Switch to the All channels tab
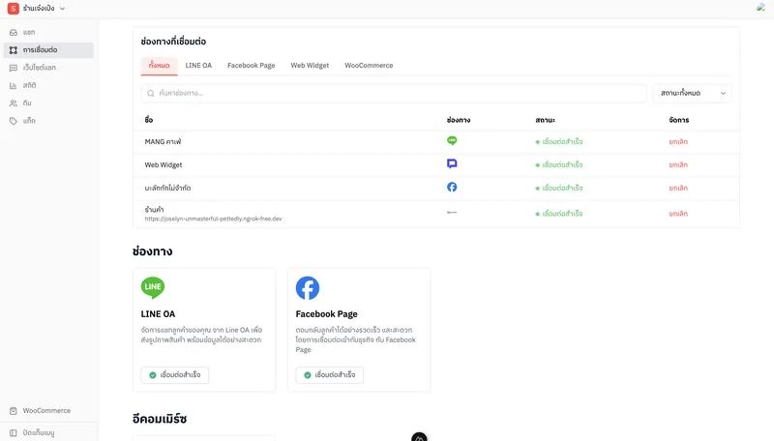774x441 pixels. (x=159, y=66)
